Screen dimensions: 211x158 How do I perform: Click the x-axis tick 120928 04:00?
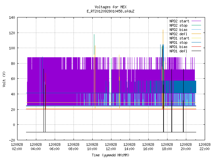[36, 147]
